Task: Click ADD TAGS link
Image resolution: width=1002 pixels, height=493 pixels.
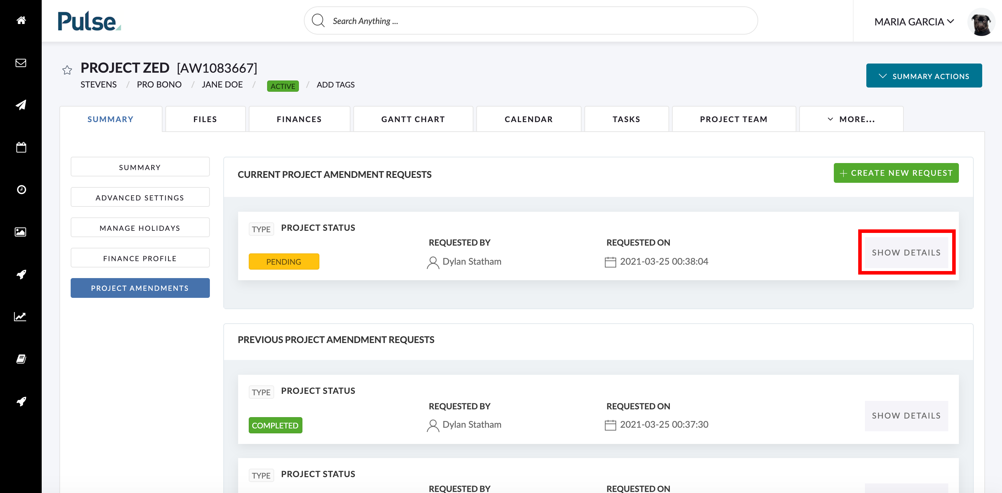Action: point(335,85)
